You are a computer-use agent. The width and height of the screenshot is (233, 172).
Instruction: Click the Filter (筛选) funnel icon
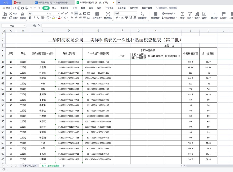[x=190, y=14]
